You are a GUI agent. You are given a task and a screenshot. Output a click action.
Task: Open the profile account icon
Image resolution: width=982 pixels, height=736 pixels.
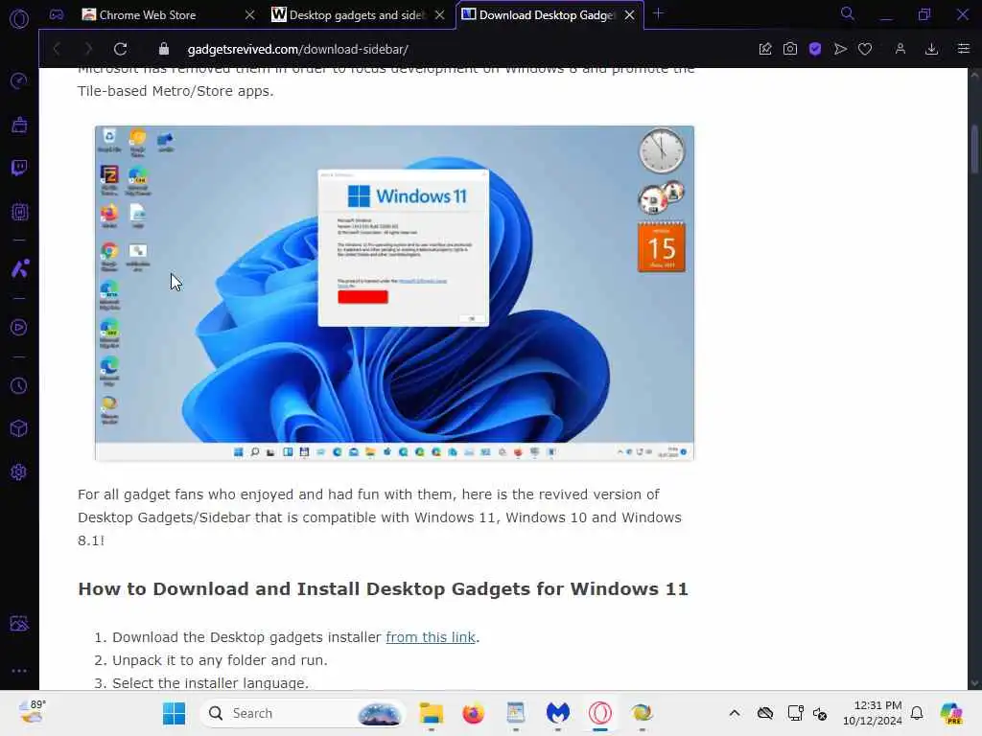(x=900, y=49)
